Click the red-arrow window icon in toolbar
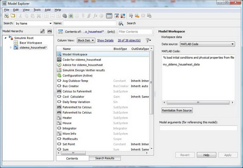Screen dimensions: 243x168 [x=117, y=16]
